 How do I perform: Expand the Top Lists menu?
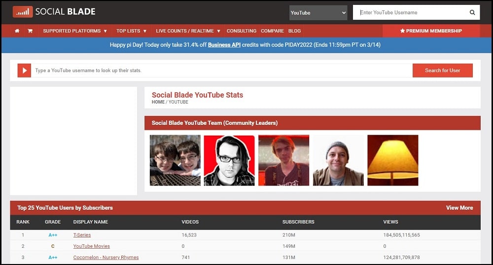[x=132, y=31]
